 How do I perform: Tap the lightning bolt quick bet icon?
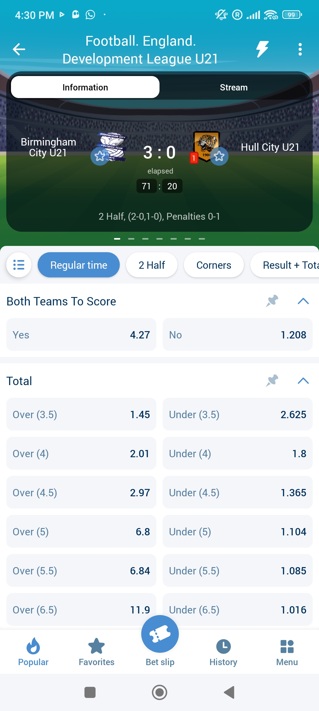click(262, 49)
